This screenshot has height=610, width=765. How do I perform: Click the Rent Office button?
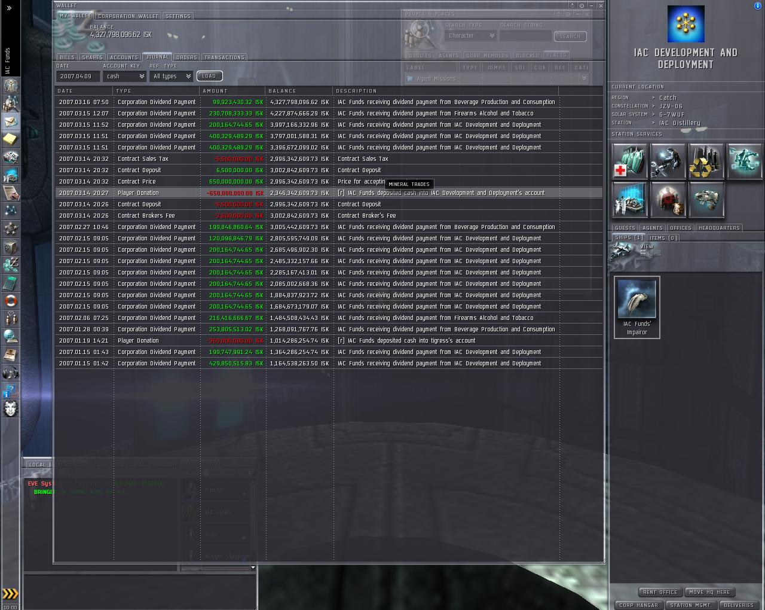pos(660,592)
